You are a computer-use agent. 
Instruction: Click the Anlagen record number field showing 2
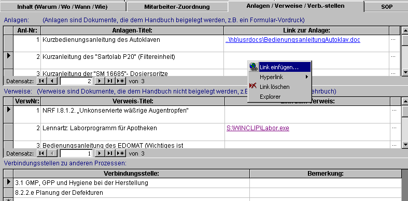(x=76, y=81)
